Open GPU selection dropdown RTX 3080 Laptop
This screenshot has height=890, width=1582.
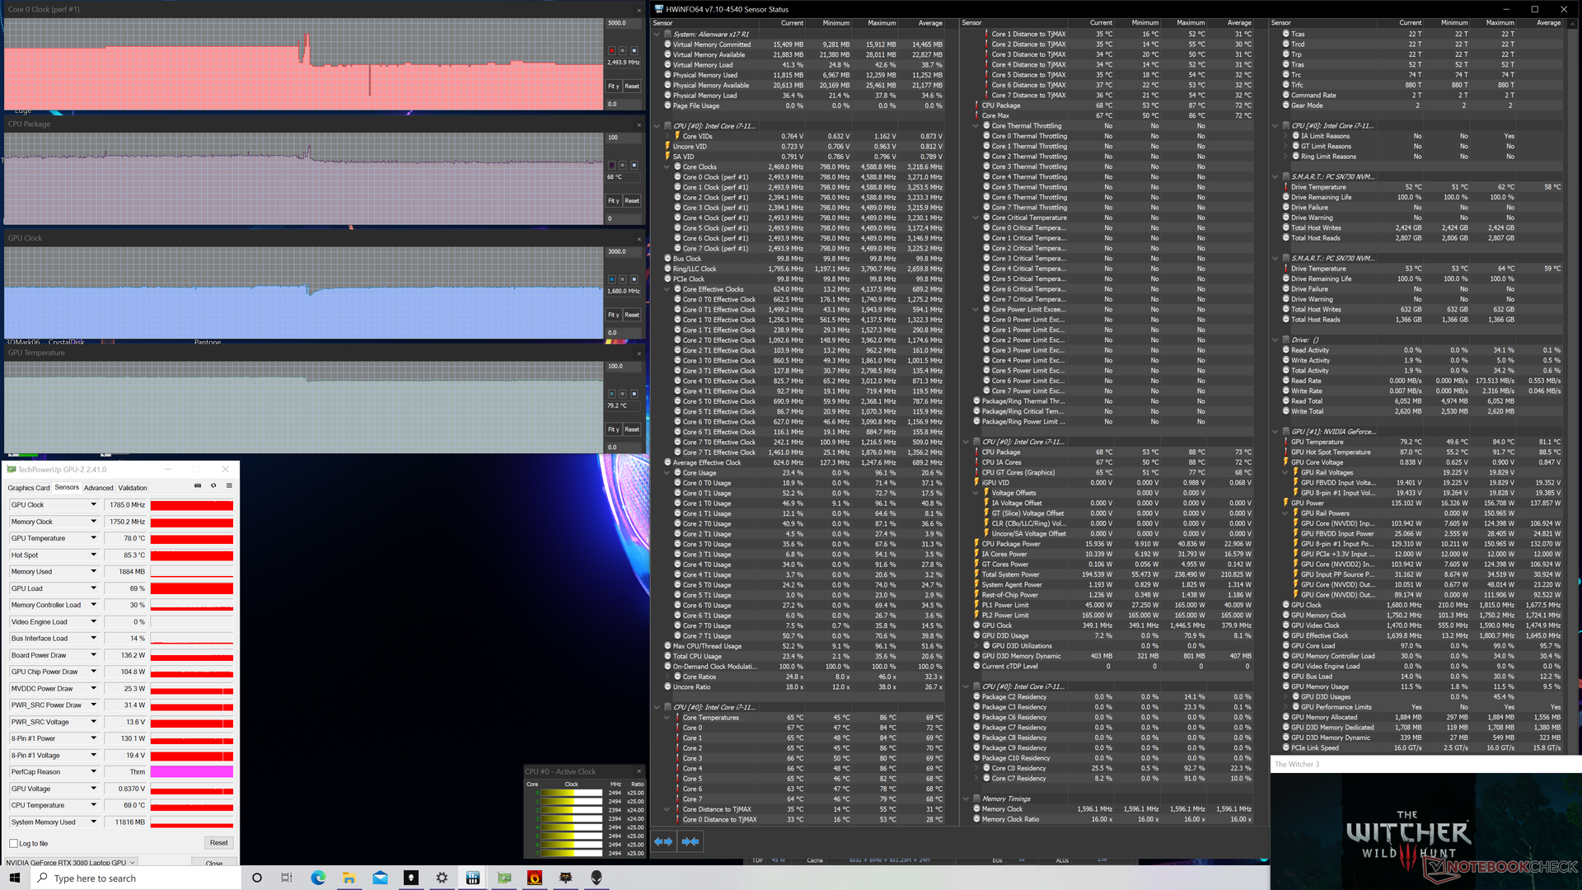[132, 863]
